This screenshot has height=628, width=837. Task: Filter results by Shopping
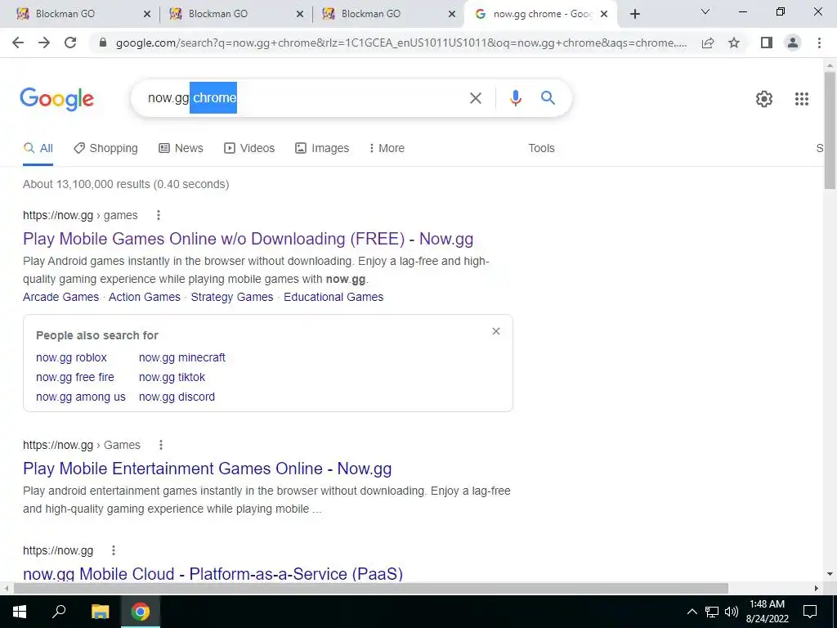tap(105, 148)
